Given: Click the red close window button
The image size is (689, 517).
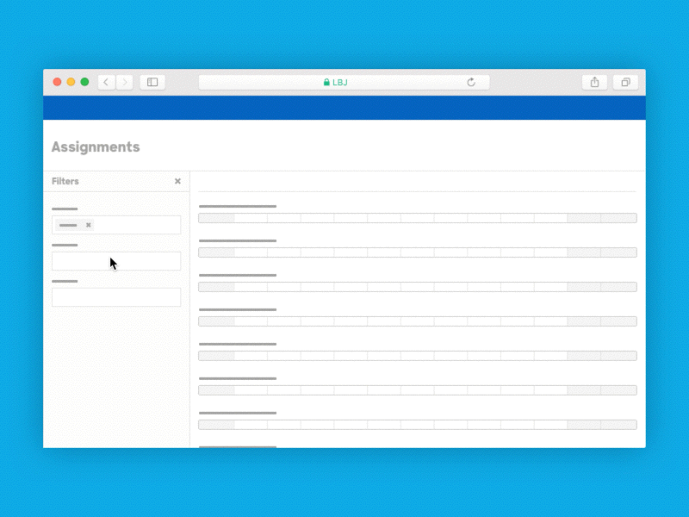Looking at the screenshot, I should 57,82.
